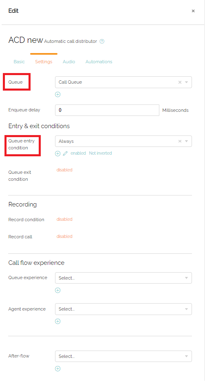The height and width of the screenshot is (384, 205).
Task: Enable the disabled Record call option
Action: pos(64,236)
